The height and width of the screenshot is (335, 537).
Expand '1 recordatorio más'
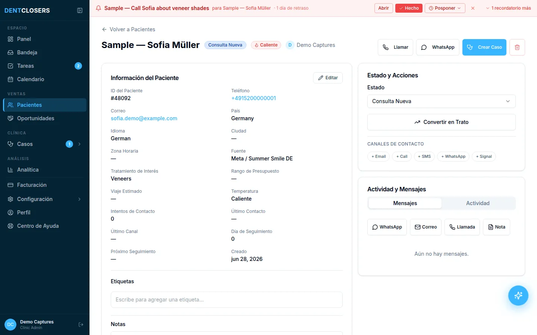(x=508, y=8)
